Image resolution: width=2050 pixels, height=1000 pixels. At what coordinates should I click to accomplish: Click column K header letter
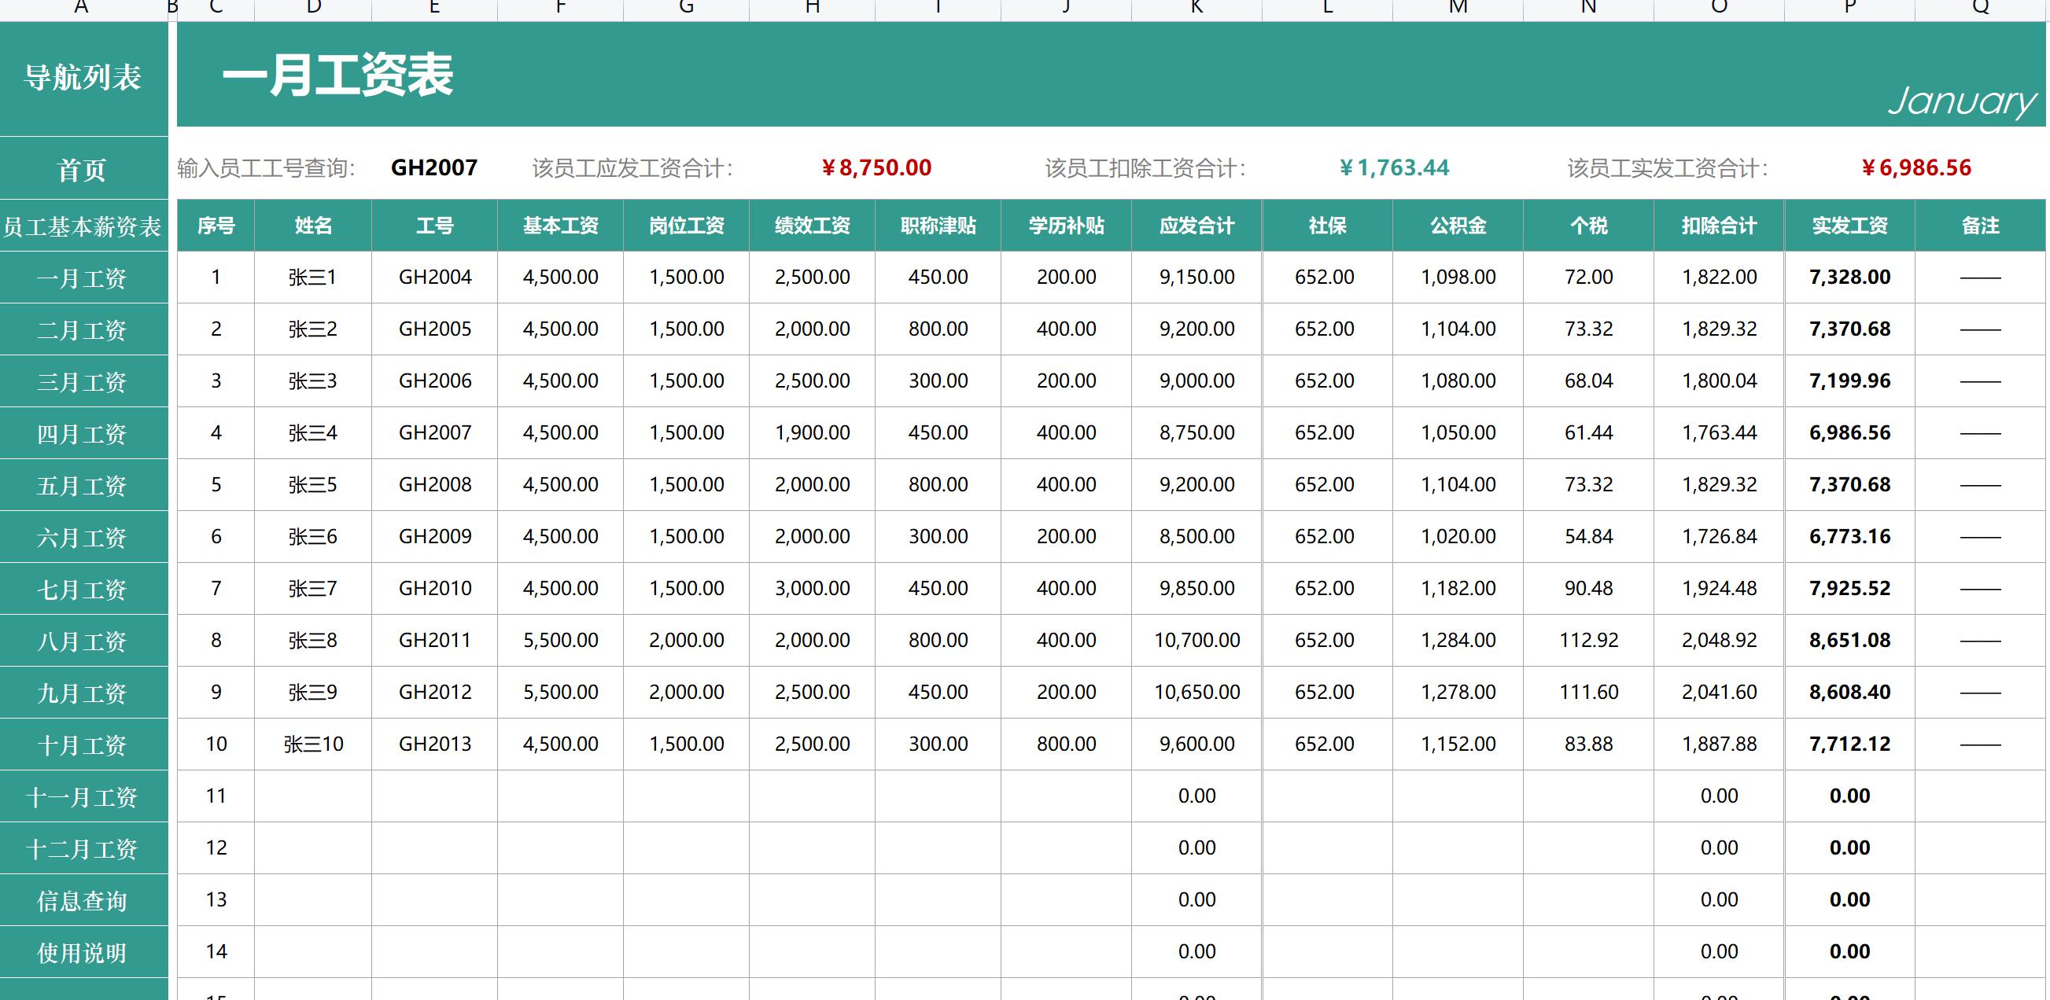(1196, 8)
